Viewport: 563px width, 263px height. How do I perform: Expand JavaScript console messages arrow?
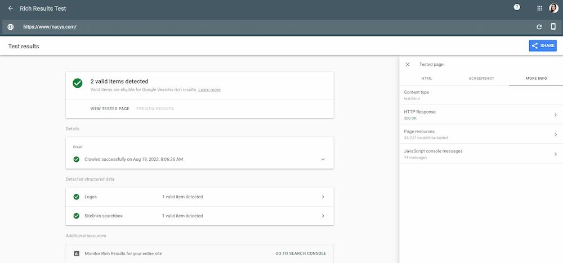[556, 154]
